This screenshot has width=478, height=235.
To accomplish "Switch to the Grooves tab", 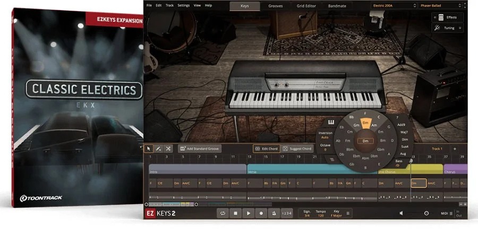I will pos(276,6).
